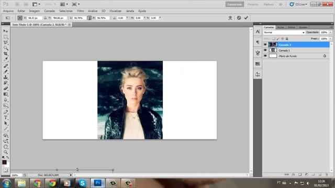Open the Arquivo menu

8,11
